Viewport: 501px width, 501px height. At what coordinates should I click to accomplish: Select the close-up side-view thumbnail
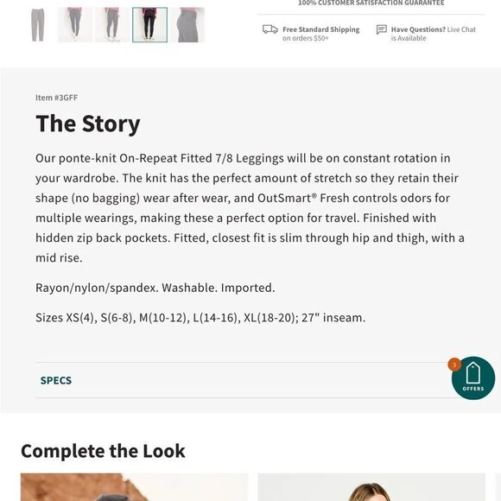click(187, 25)
